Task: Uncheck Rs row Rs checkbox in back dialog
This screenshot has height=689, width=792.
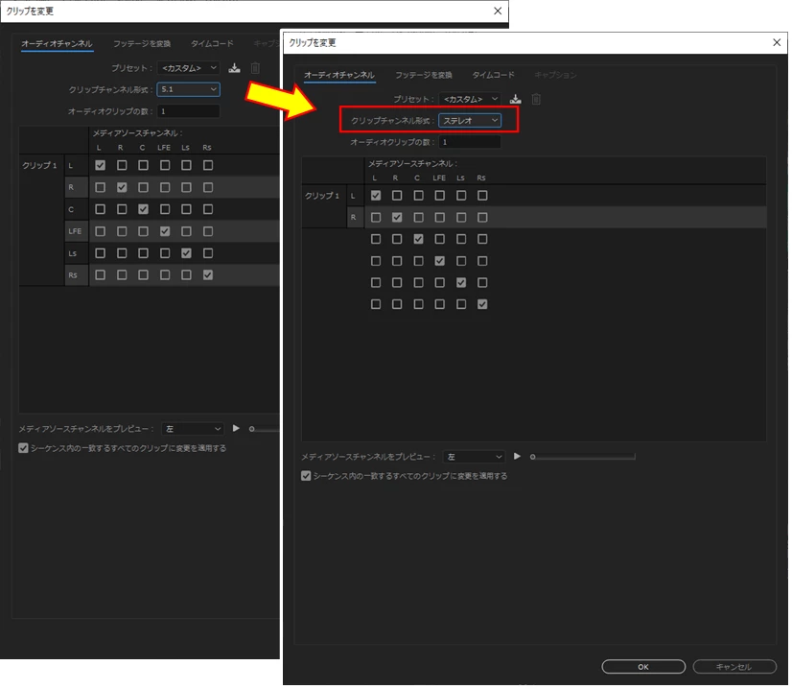Action: coord(208,275)
